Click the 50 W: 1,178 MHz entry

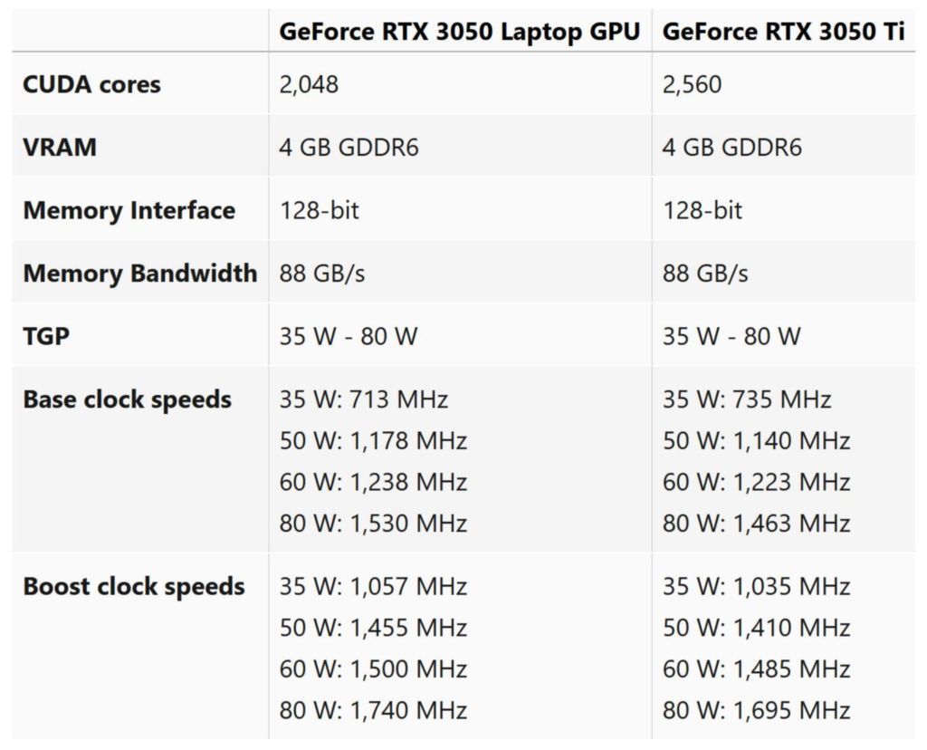tap(373, 441)
